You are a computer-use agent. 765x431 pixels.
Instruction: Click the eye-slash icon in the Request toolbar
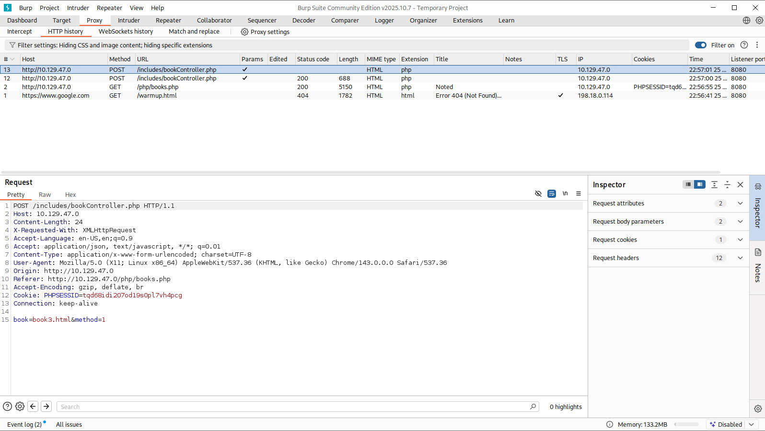point(538,193)
